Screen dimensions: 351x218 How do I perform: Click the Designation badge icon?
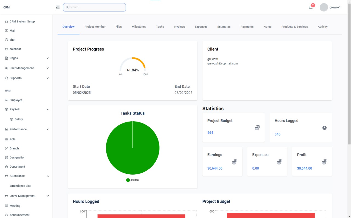pos(7,158)
